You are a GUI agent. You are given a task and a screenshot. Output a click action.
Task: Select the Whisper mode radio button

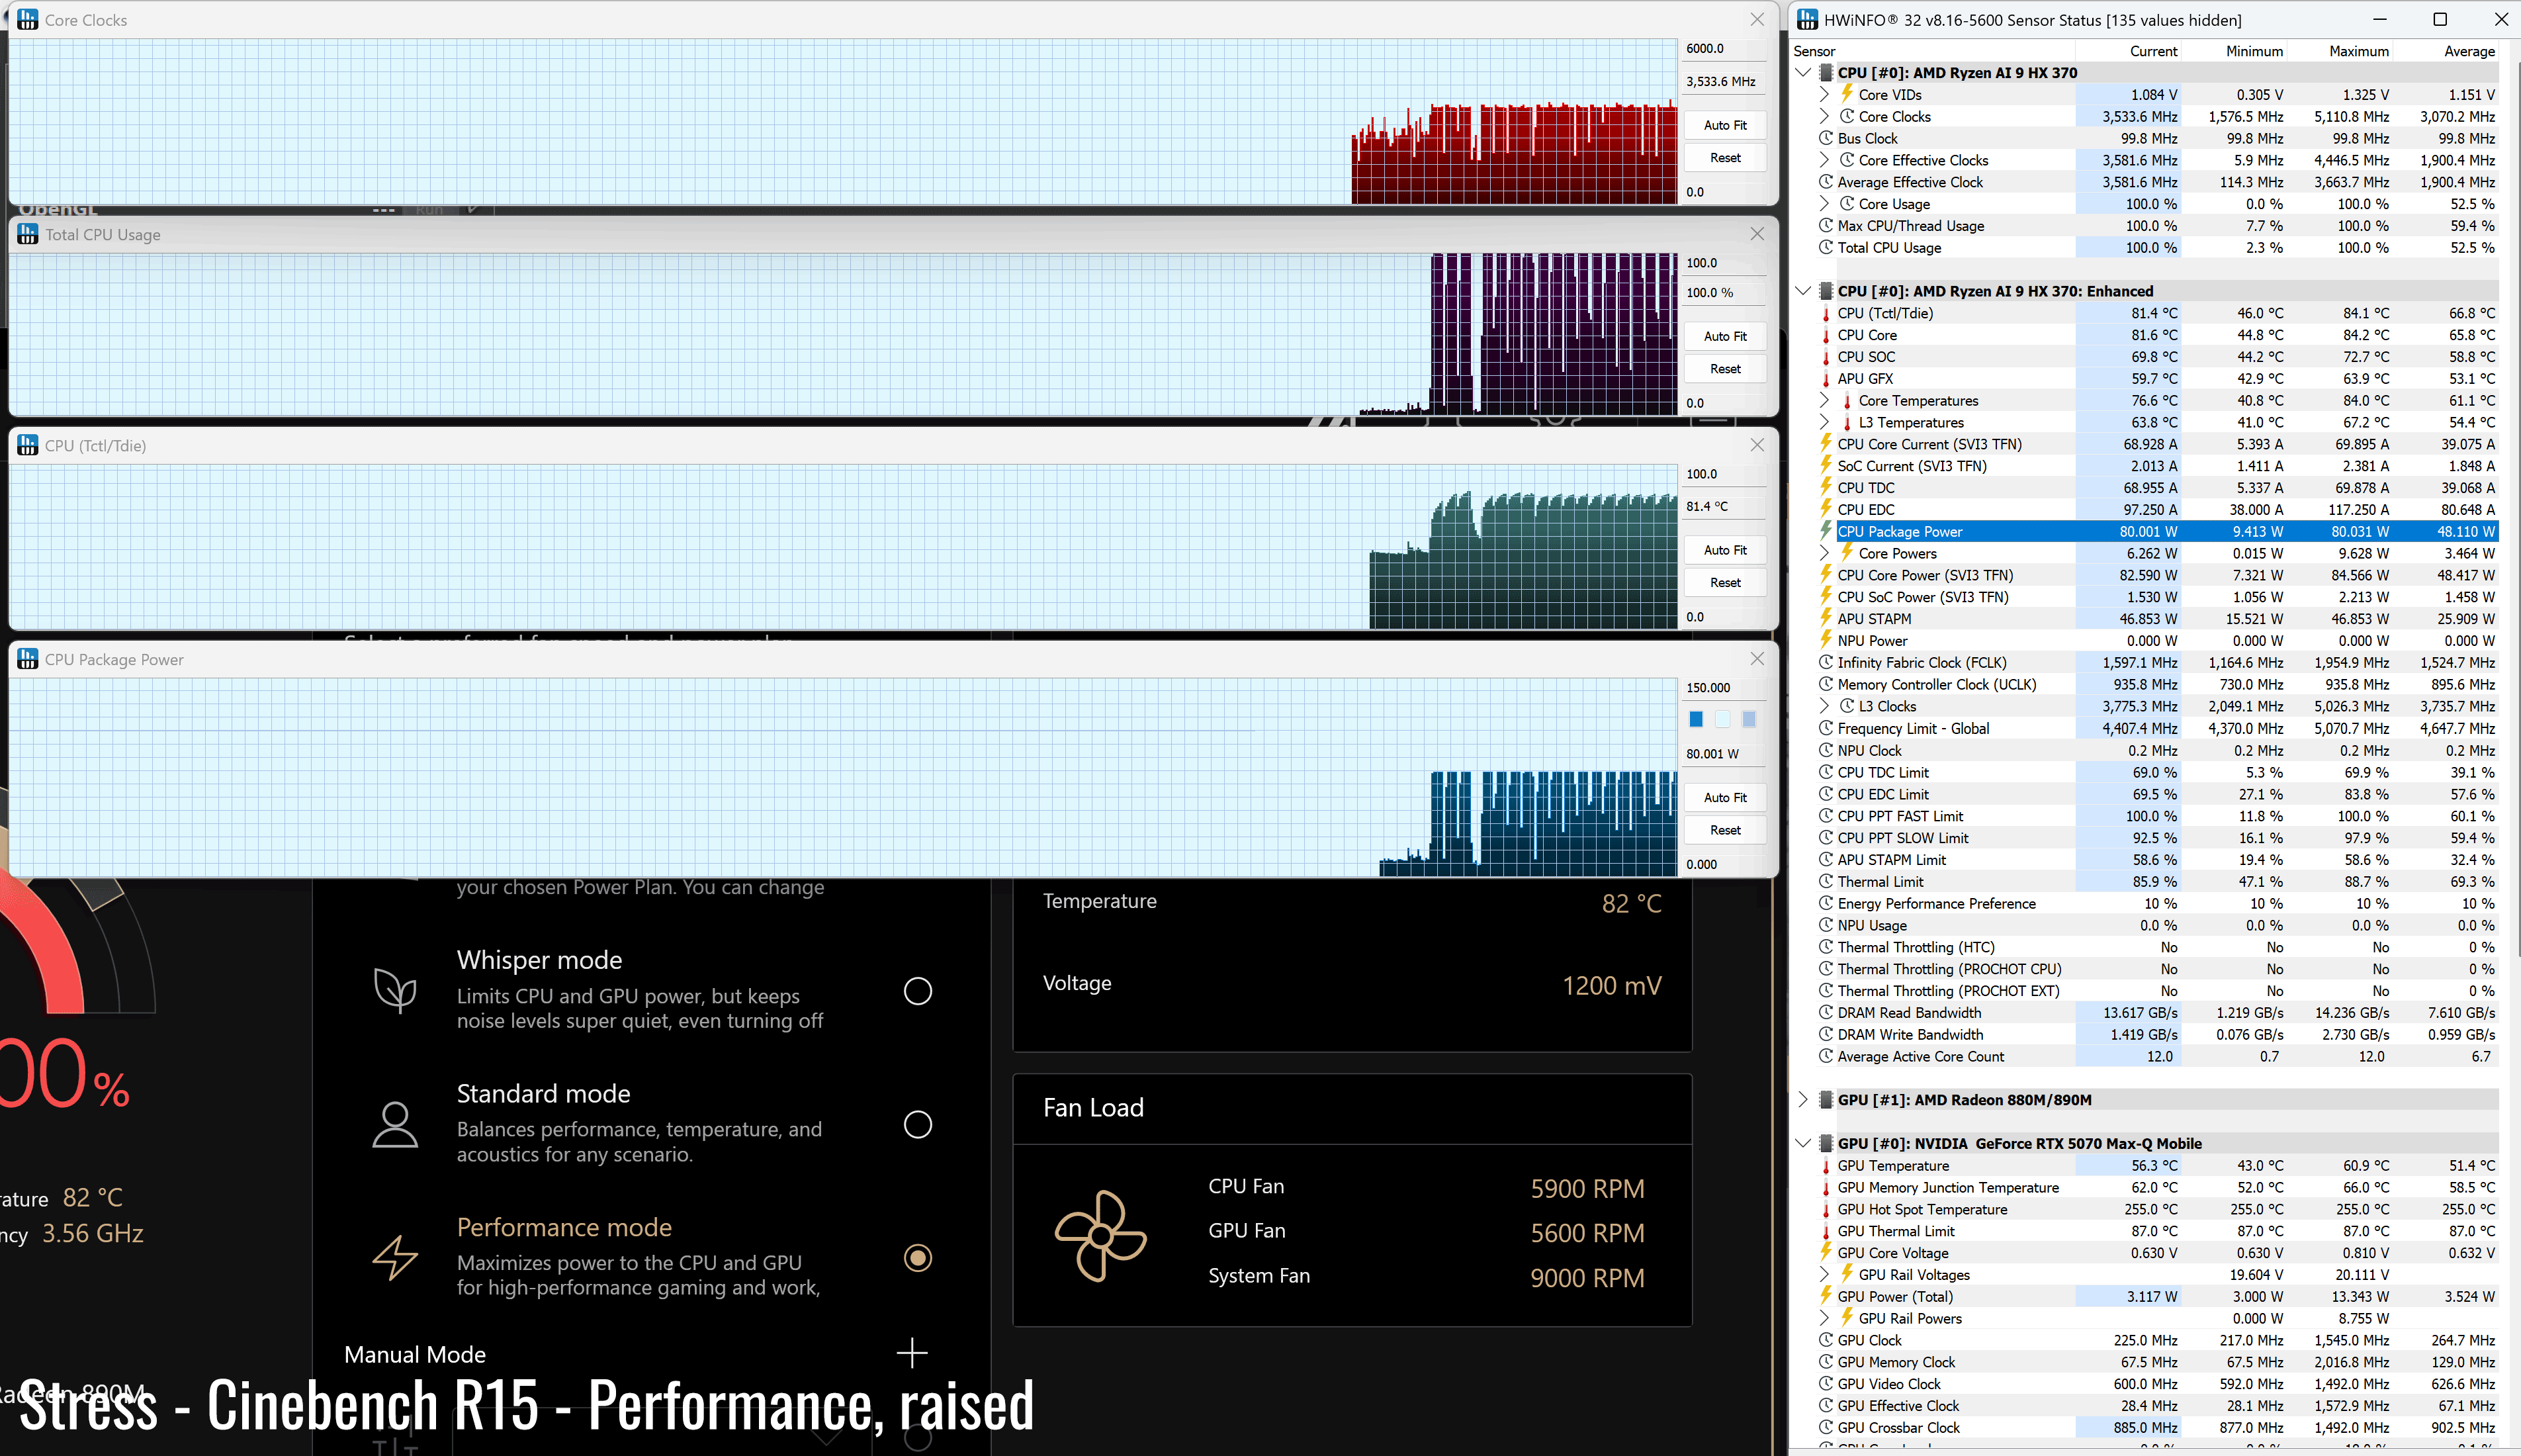[918, 991]
